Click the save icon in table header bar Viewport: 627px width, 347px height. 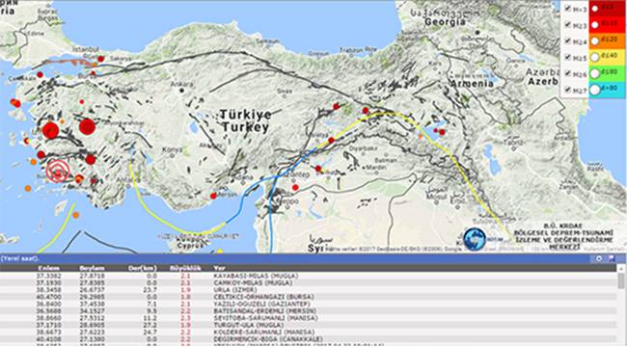point(612,258)
